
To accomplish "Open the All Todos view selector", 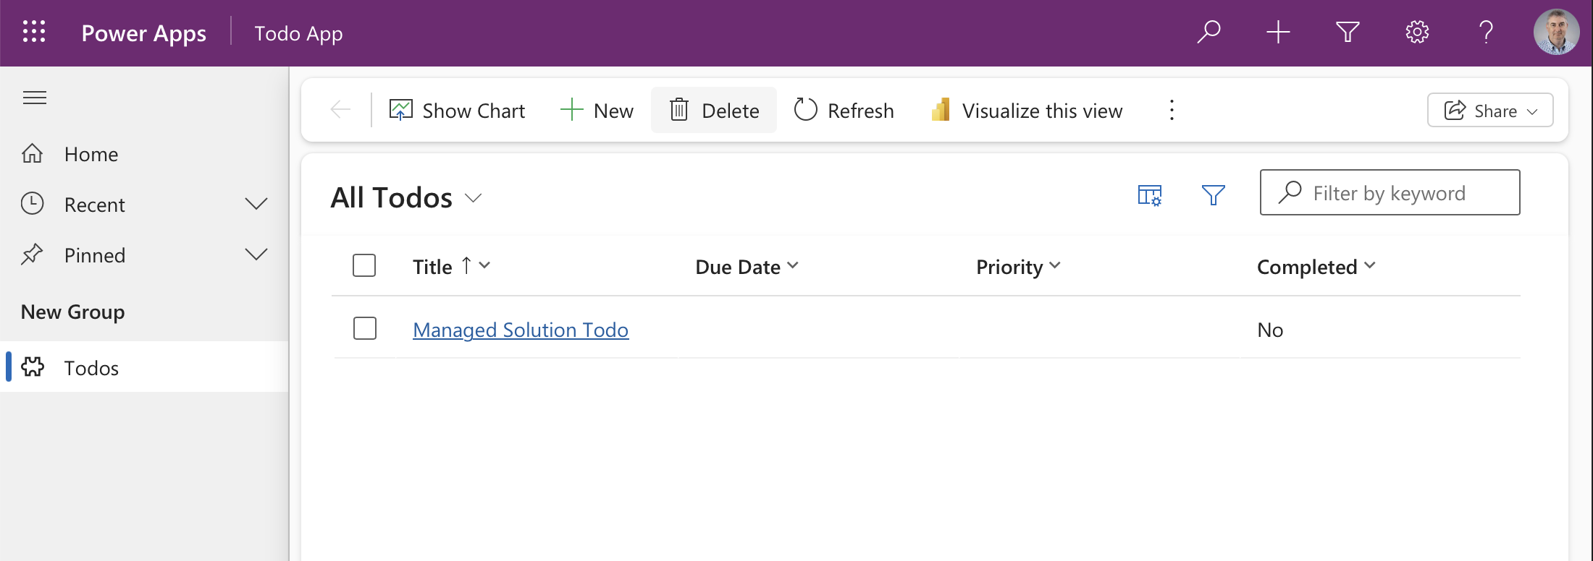I will pos(406,197).
